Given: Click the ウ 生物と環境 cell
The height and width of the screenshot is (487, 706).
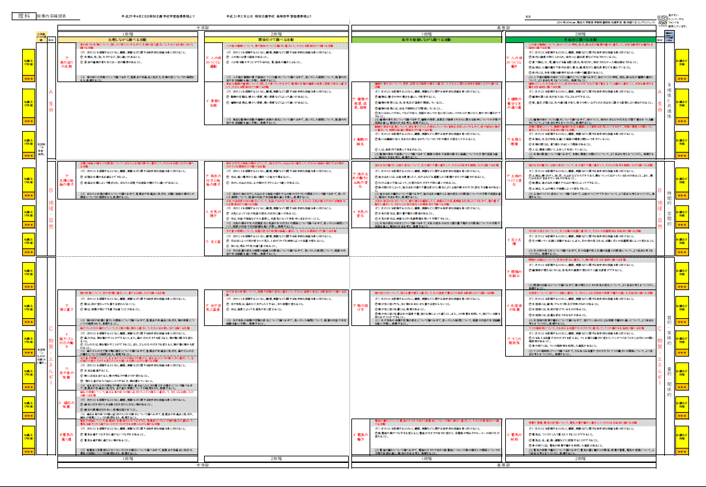Looking at the screenshot, I should pyautogui.click(x=514, y=142).
